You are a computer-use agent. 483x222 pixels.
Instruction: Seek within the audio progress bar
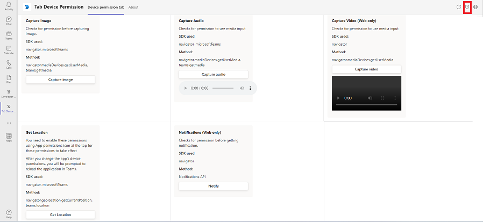pyautogui.click(x=223, y=88)
